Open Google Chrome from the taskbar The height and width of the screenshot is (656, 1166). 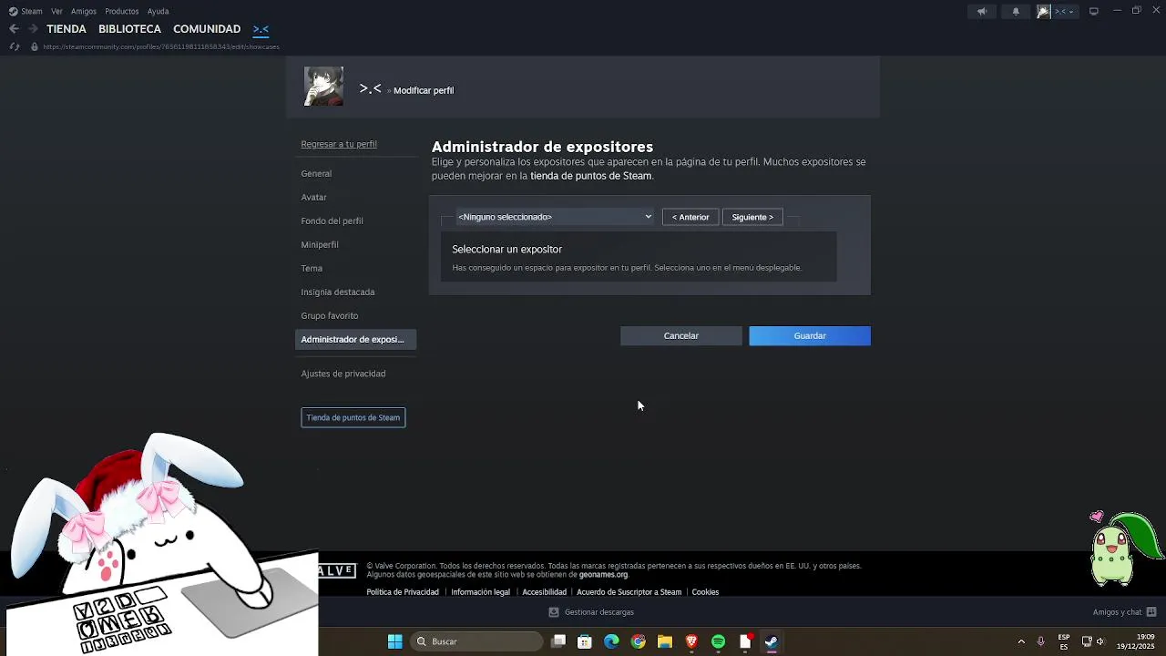point(638,641)
